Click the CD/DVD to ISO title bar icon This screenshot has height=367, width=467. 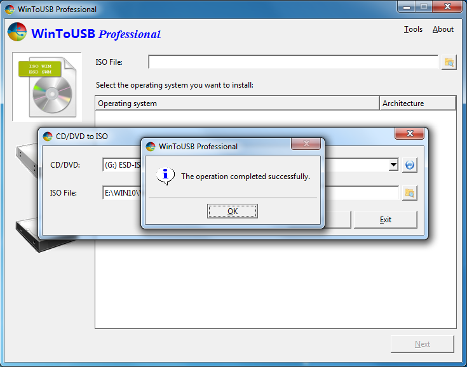coord(48,137)
